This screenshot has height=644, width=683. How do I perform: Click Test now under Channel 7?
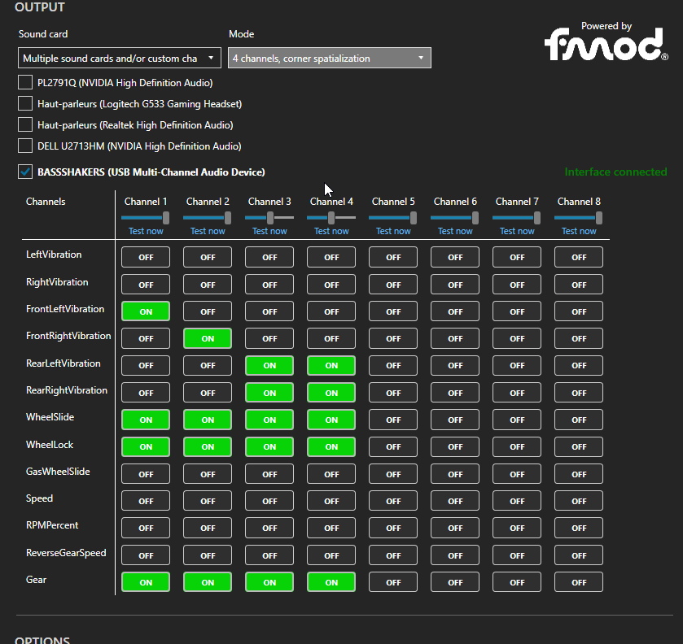point(517,231)
